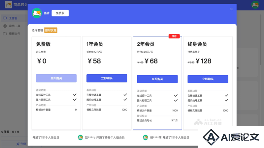Buy the 1年会员 plan
This screenshot has width=264, height=148.
pyautogui.click(x=107, y=78)
